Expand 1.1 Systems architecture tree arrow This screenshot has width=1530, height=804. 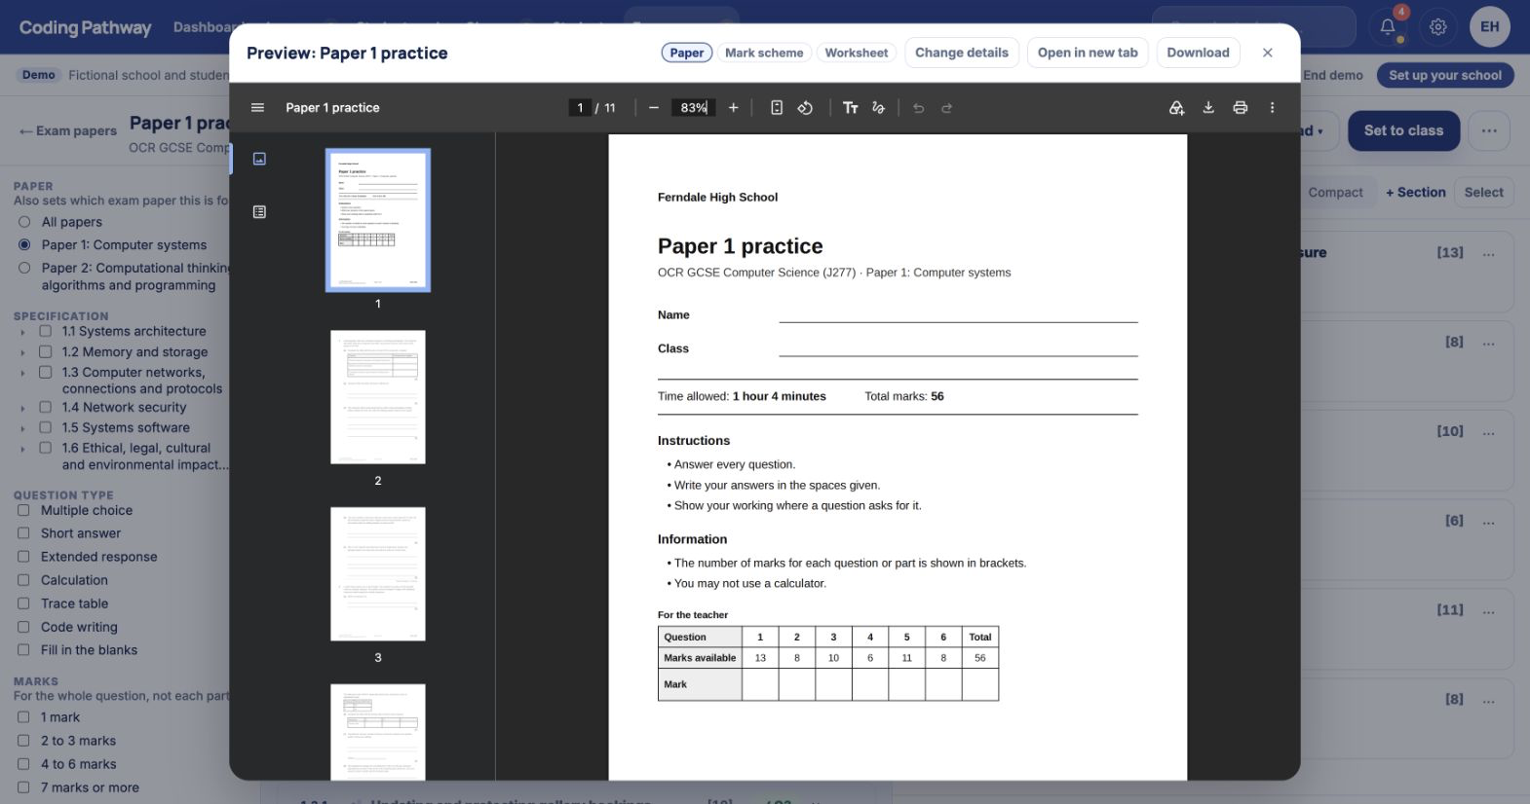[22, 332]
